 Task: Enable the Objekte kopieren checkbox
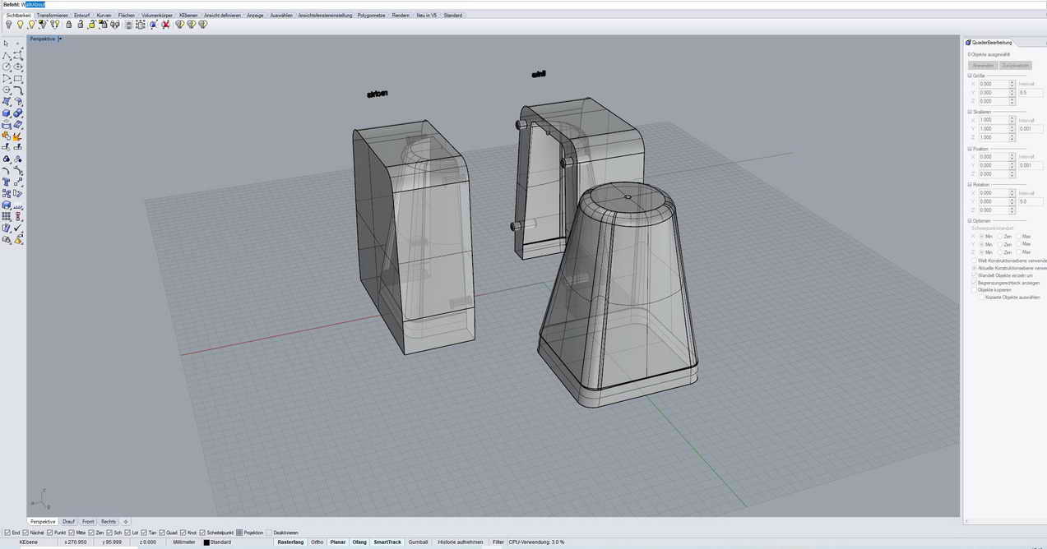974,290
